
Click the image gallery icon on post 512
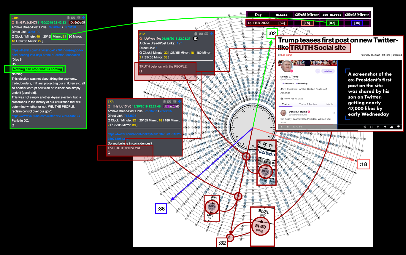[x=207, y=34]
